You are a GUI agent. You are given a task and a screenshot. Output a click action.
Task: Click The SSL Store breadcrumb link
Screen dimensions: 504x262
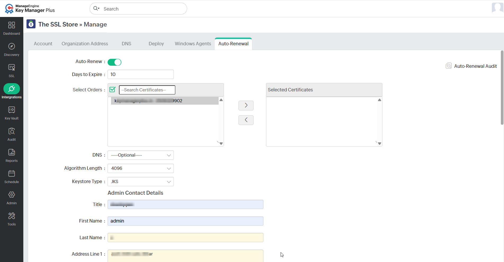tap(58, 24)
